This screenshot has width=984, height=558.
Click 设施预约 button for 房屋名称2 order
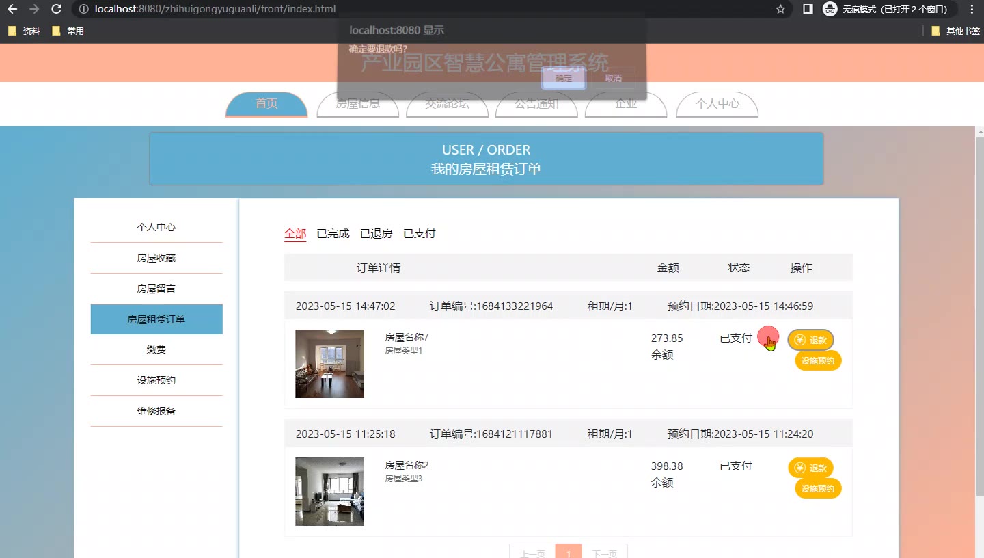(x=818, y=489)
